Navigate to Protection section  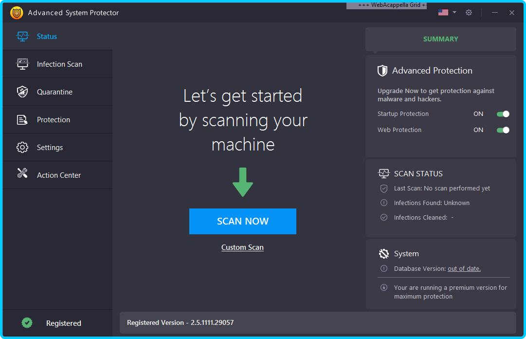pos(58,120)
